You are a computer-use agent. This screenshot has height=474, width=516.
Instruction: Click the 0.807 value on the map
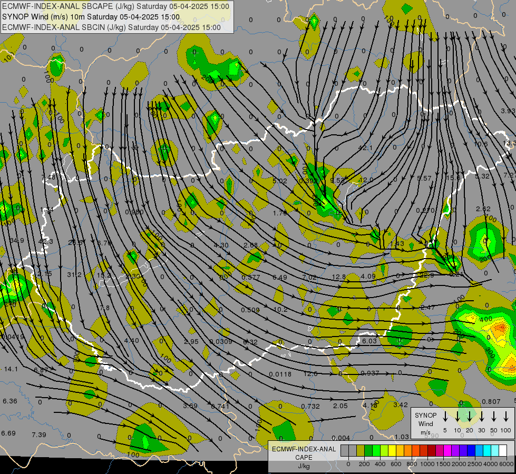[491, 402]
